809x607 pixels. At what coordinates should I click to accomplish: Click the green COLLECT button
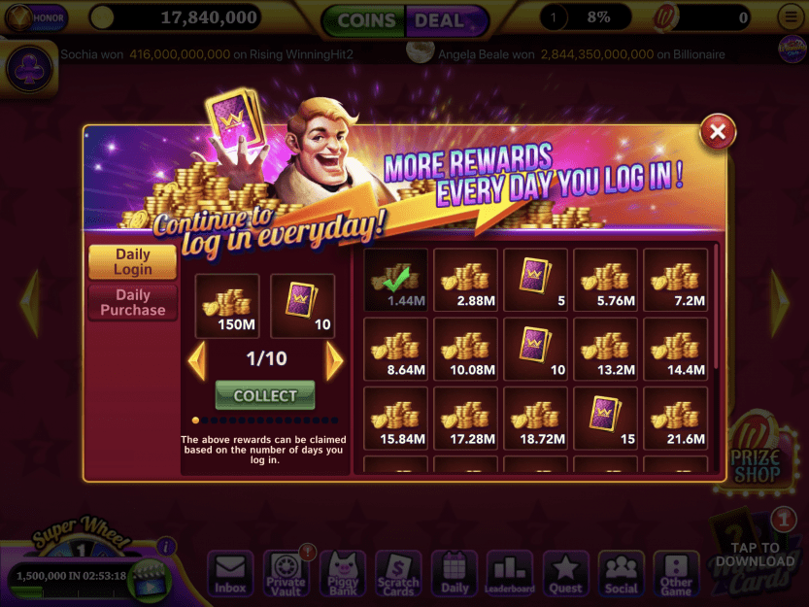click(x=265, y=395)
